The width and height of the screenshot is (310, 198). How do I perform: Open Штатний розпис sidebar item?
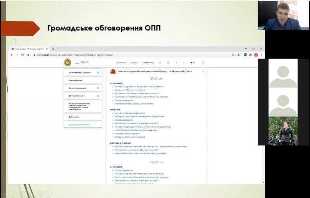[x=83, y=80]
